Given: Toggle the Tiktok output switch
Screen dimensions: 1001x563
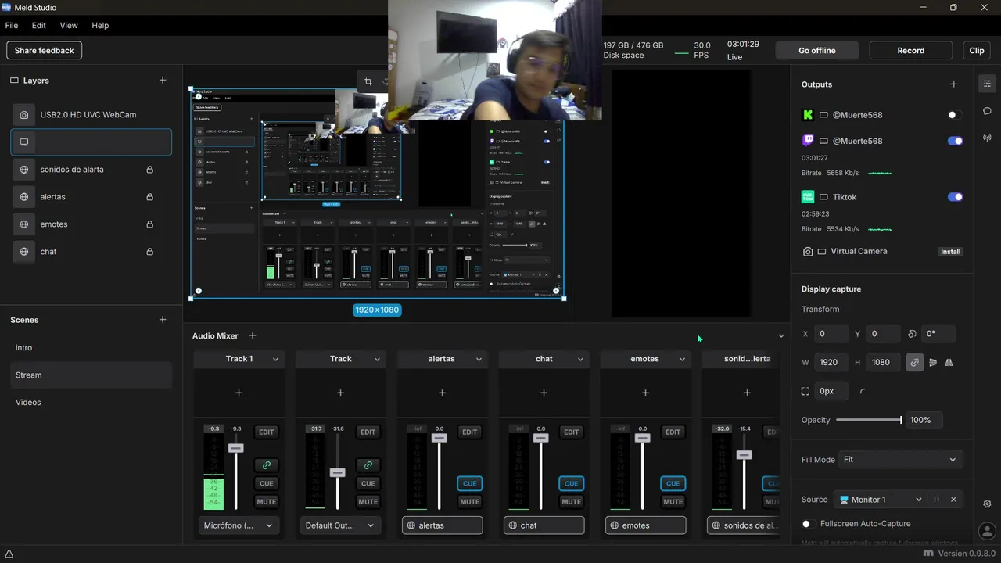Looking at the screenshot, I should [x=955, y=197].
